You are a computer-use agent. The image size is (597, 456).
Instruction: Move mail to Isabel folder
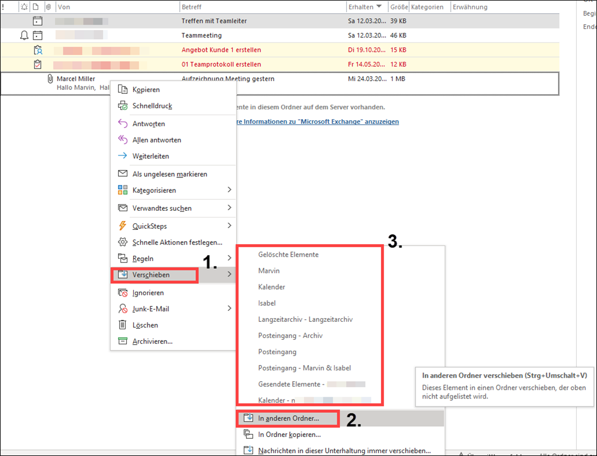267,303
